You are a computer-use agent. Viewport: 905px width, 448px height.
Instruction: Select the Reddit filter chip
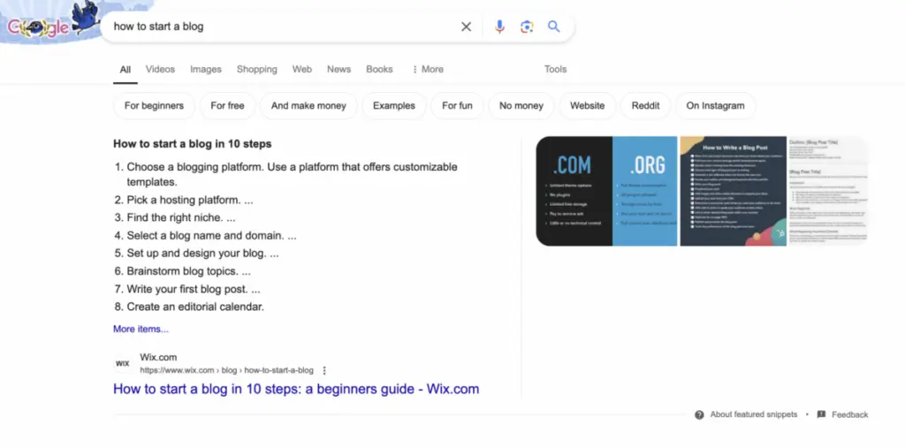[x=645, y=106]
